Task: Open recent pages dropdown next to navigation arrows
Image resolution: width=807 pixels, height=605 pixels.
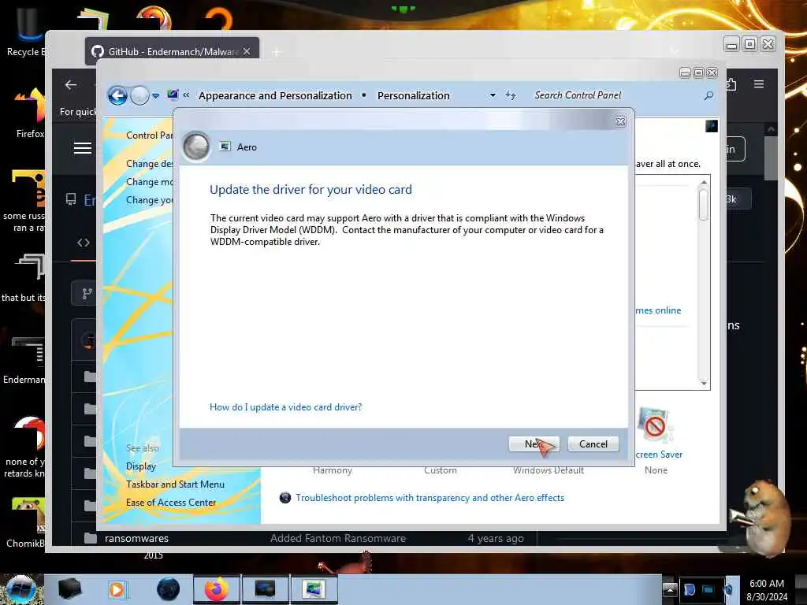Action: pos(155,95)
